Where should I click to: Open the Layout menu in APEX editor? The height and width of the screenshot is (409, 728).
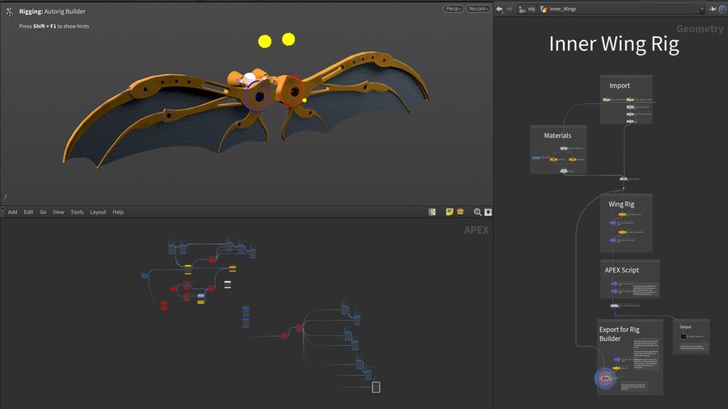pyautogui.click(x=98, y=212)
